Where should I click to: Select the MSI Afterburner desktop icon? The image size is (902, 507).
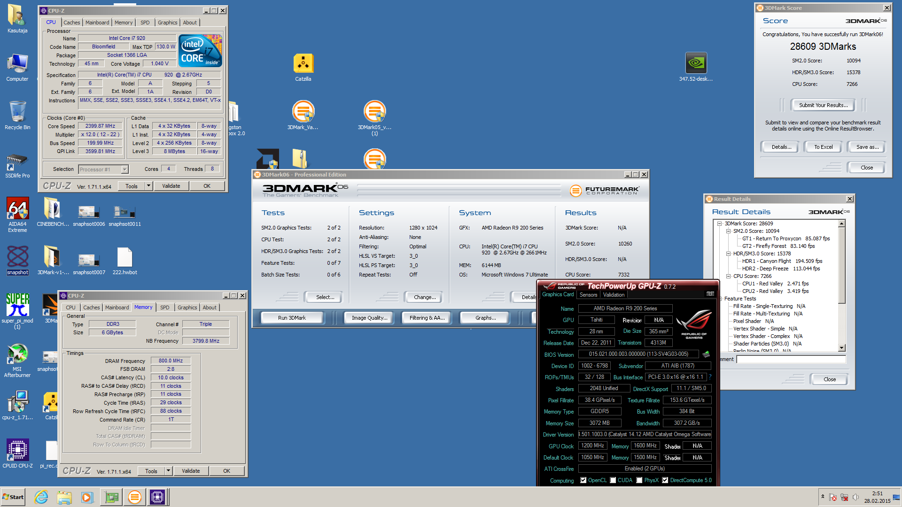[x=17, y=361]
